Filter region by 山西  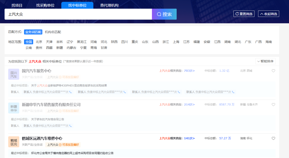(x=155, y=42)
